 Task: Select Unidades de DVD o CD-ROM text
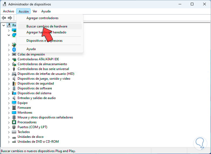38,142
